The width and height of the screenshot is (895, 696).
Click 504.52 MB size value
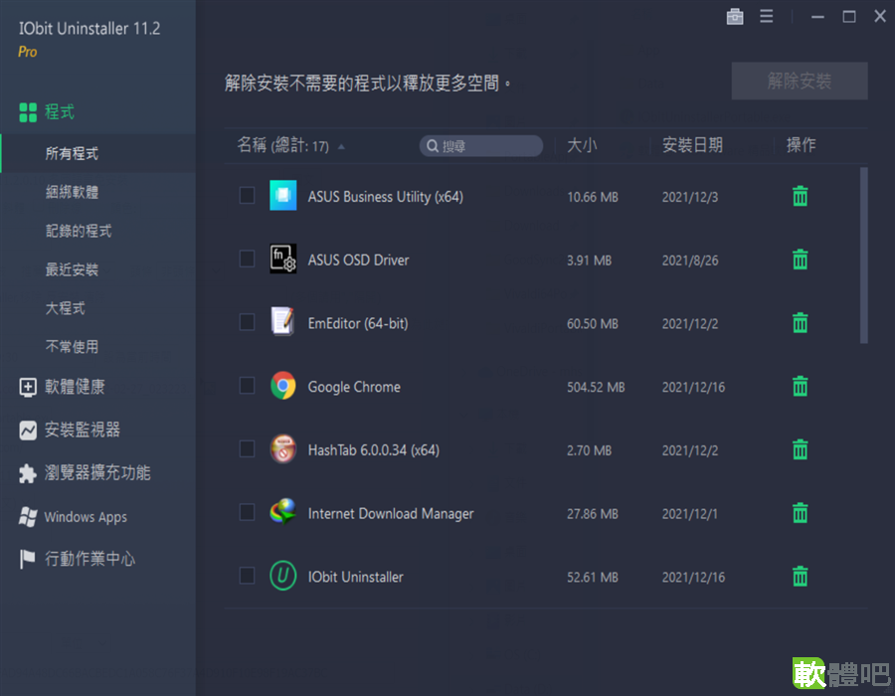tap(596, 388)
